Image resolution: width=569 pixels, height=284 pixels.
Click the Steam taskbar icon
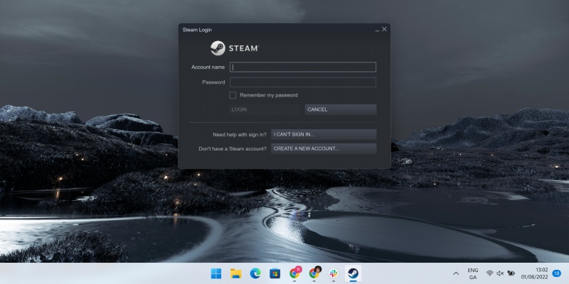(x=353, y=273)
